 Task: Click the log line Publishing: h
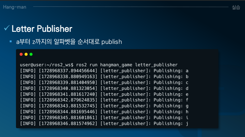tap(104, 112)
